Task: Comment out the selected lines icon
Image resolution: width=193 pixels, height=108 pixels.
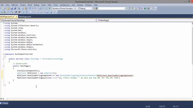Action: pos(24,12)
